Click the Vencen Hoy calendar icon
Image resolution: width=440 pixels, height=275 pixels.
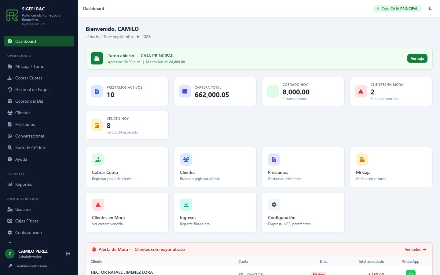pos(97,125)
